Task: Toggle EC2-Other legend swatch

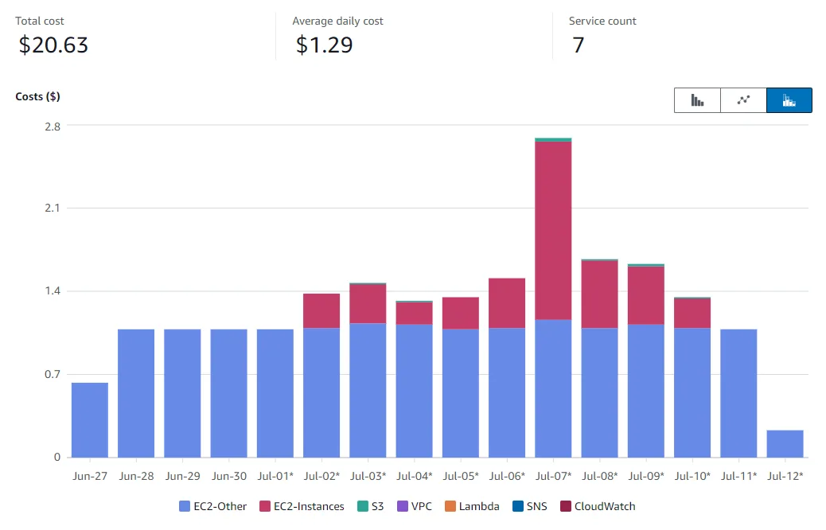Action: pos(185,506)
